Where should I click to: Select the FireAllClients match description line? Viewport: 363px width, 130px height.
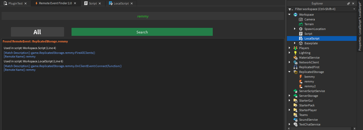pyautogui.click(x=49, y=53)
